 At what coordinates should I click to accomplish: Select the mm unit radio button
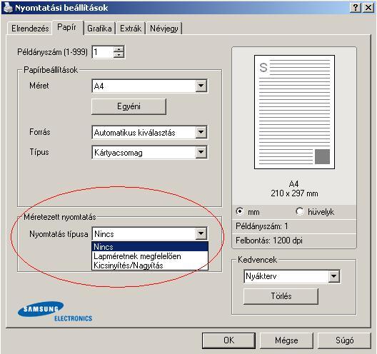click(240, 211)
